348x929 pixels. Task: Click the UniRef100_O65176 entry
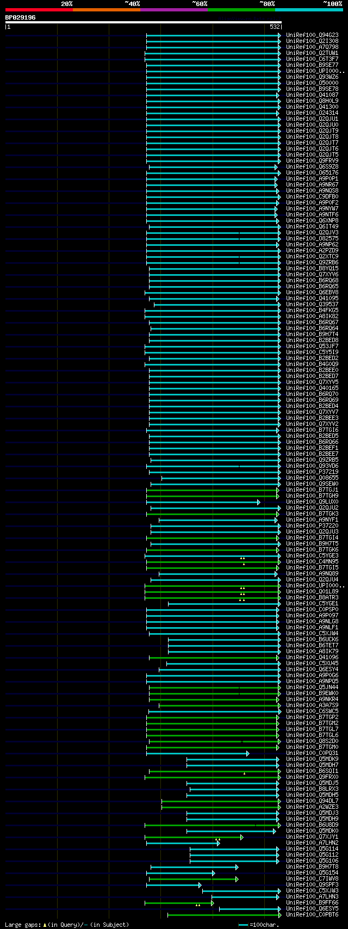click(312, 172)
